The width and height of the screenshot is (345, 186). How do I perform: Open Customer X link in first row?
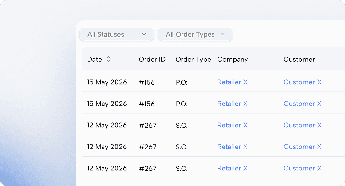(x=302, y=82)
